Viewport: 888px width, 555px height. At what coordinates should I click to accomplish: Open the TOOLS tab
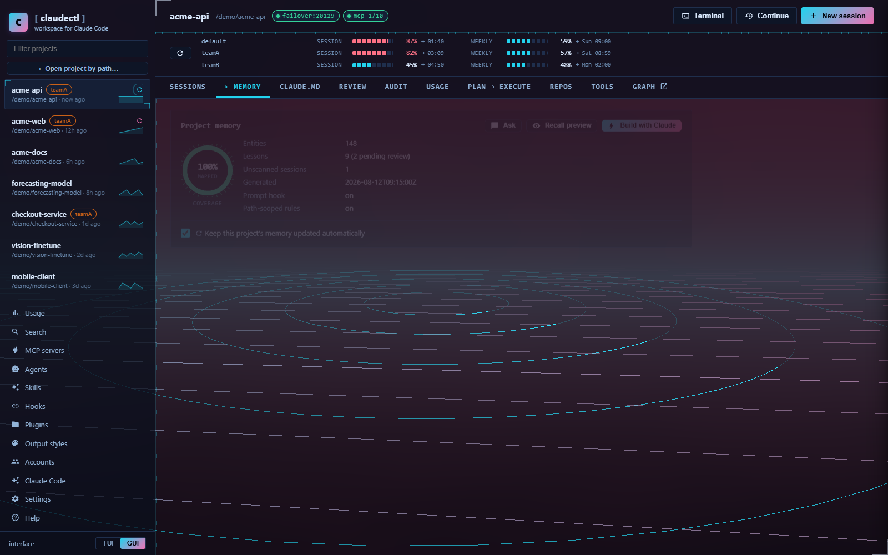602,87
